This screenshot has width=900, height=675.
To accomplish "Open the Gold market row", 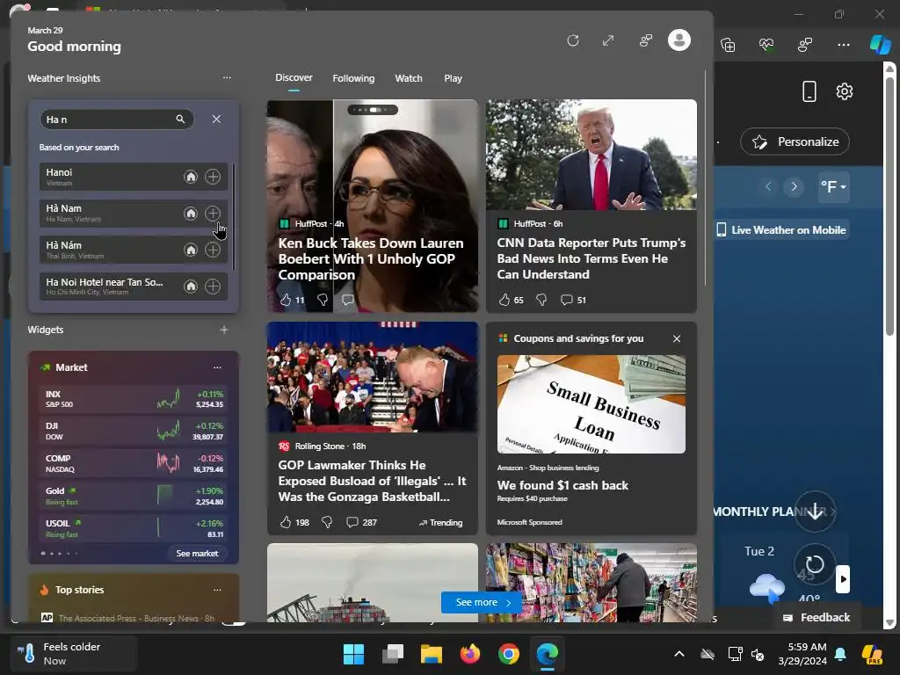I will pyautogui.click(x=134, y=496).
